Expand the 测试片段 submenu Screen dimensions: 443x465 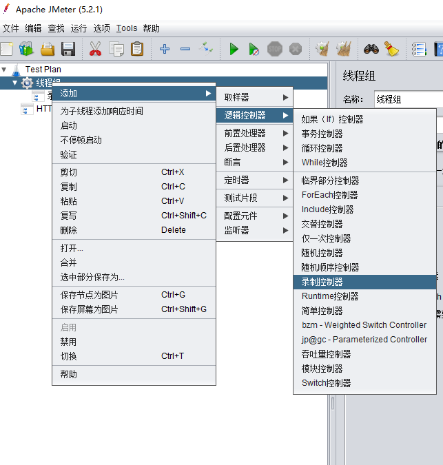coord(255,198)
